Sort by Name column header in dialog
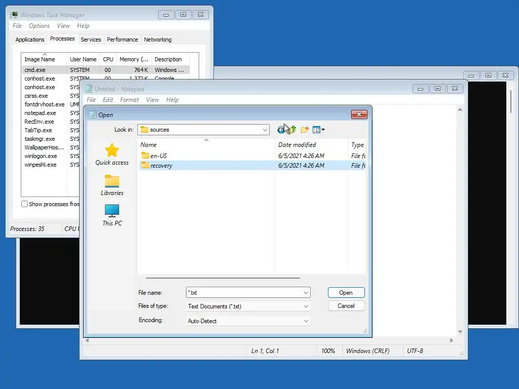 pyautogui.click(x=206, y=144)
